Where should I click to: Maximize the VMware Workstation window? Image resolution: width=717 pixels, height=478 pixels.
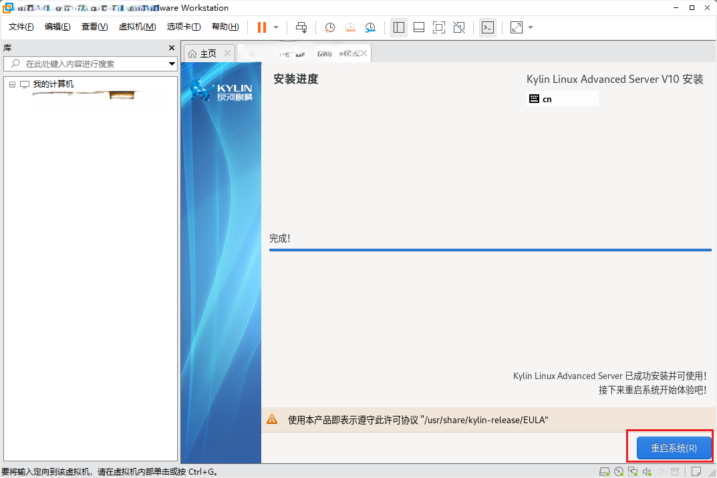point(692,8)
